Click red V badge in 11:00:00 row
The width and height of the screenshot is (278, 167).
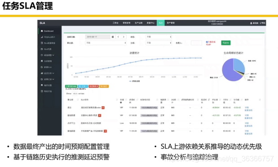coord(103,108)
